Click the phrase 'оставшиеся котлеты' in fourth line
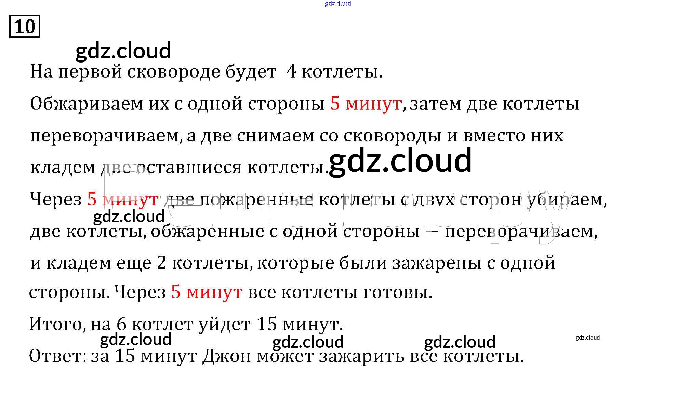Image resolution: width=676 pixels, height=399 pixels. tap(231, 167)
